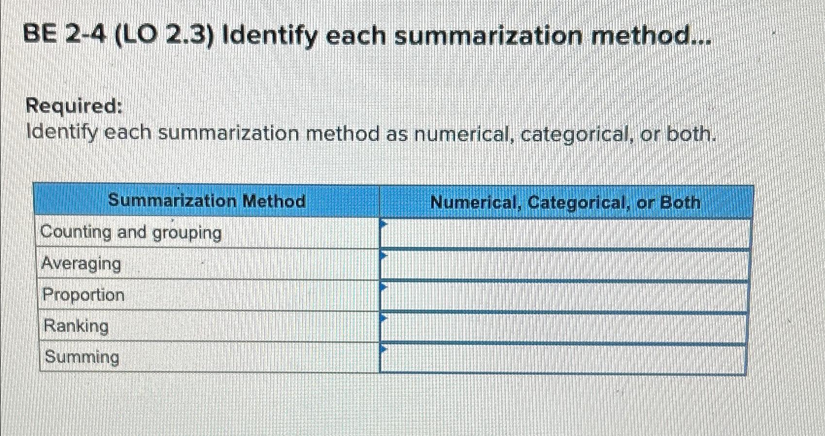Click the blue triangle beside Ranking's answer cell
The image size is (825, 436).
(x=384, y=318)
